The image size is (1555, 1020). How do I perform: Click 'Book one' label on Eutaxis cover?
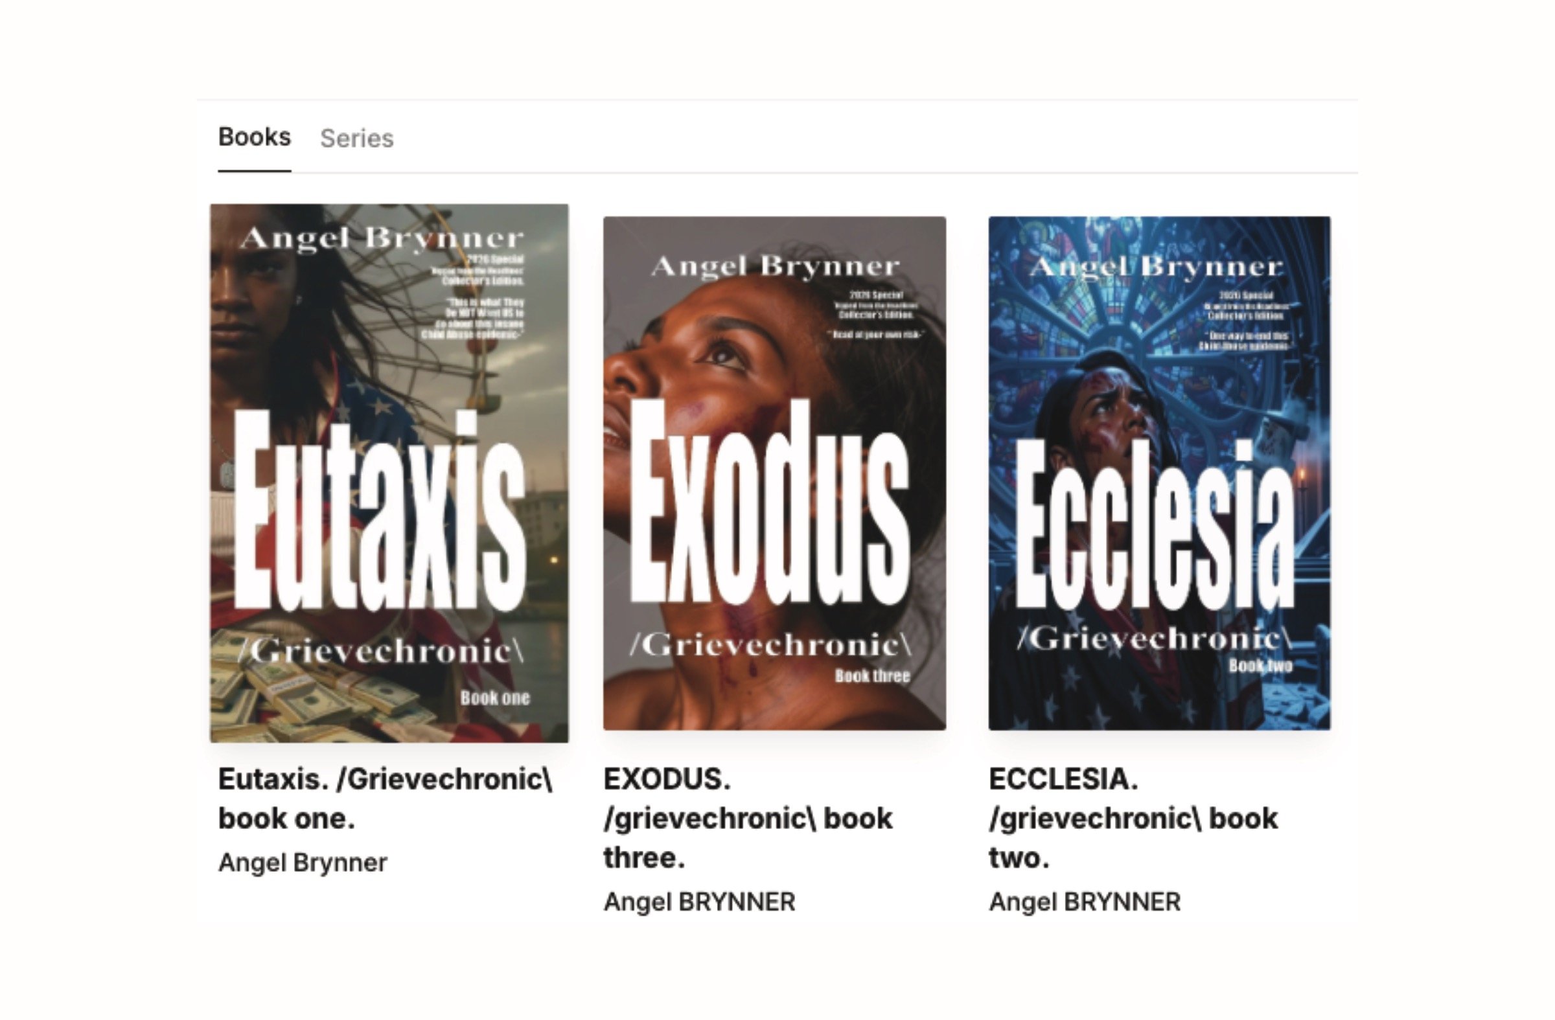pyautogui.click(x=494, y=698)
